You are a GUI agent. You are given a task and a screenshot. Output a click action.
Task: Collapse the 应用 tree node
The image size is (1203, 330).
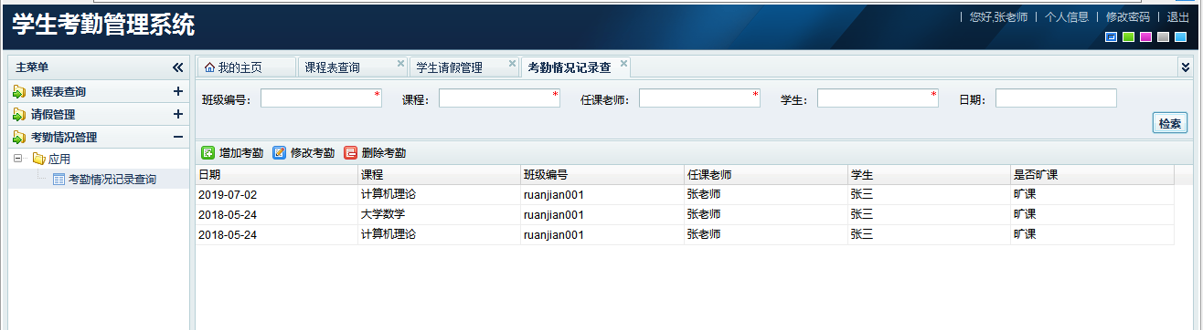18,160
